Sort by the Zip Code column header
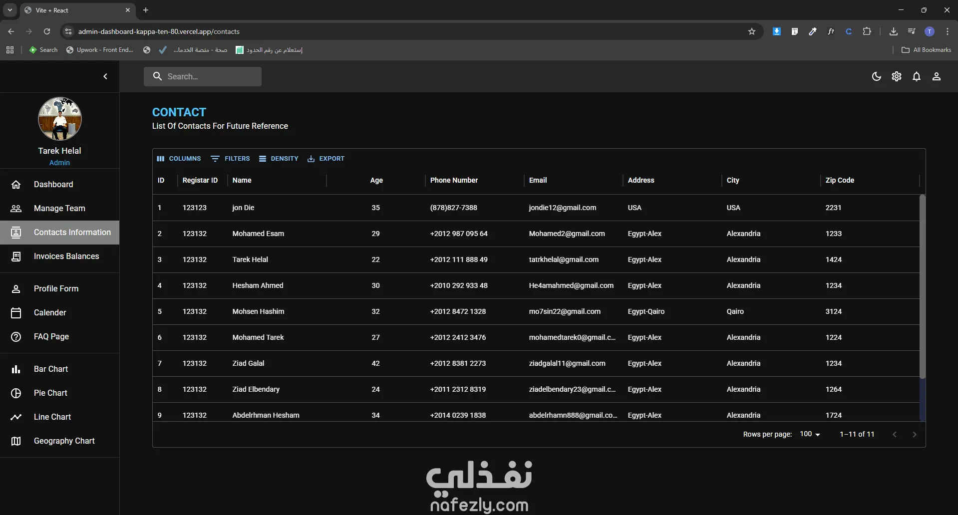 point(840,180)
